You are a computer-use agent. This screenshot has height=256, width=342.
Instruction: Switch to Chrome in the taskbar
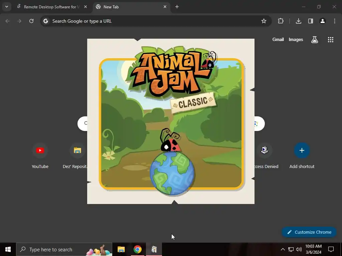[137, 249]
